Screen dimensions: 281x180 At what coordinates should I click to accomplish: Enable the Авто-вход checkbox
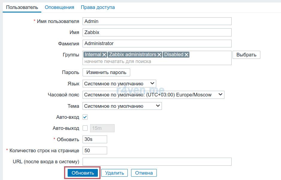85,117
